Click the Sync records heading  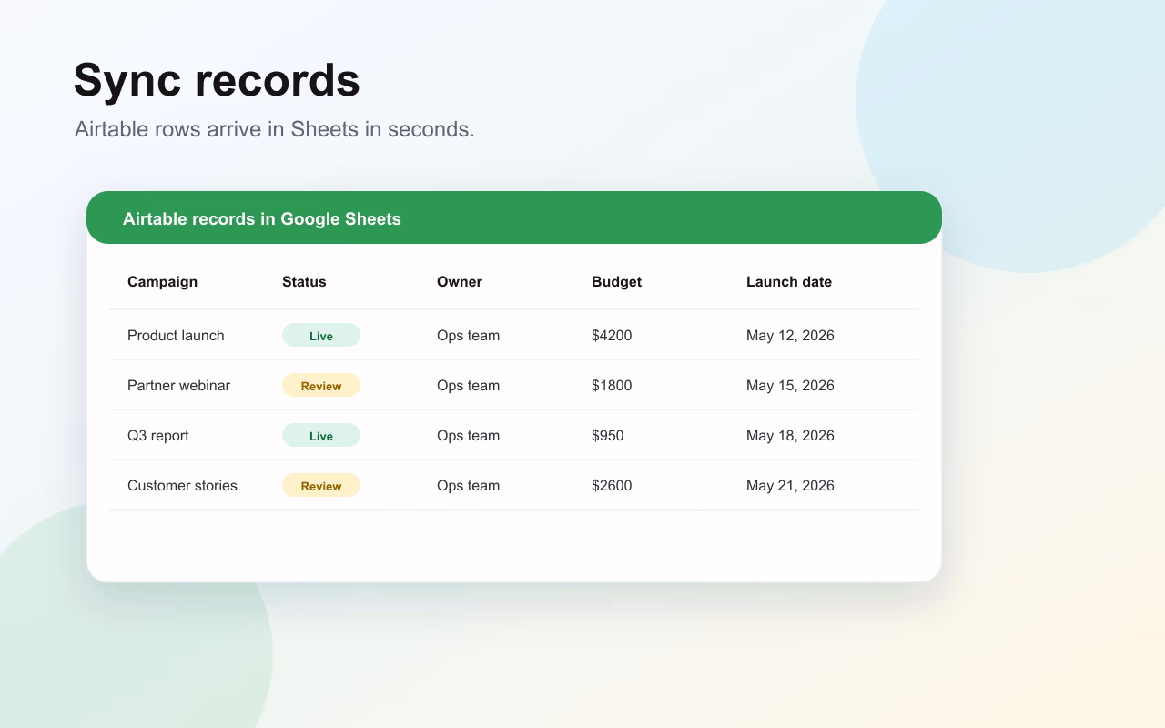pyautogui.click(x=217, y=80)
